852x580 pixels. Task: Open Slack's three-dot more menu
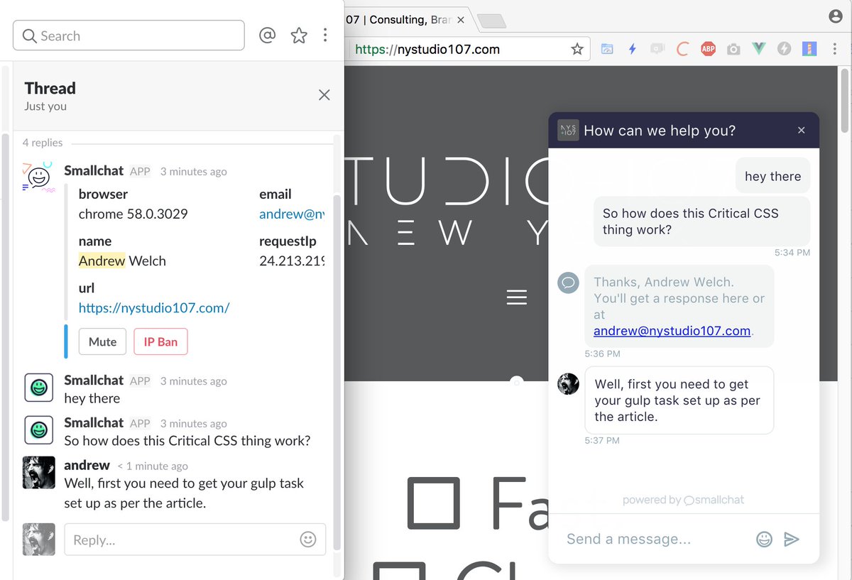click(325, 35)
